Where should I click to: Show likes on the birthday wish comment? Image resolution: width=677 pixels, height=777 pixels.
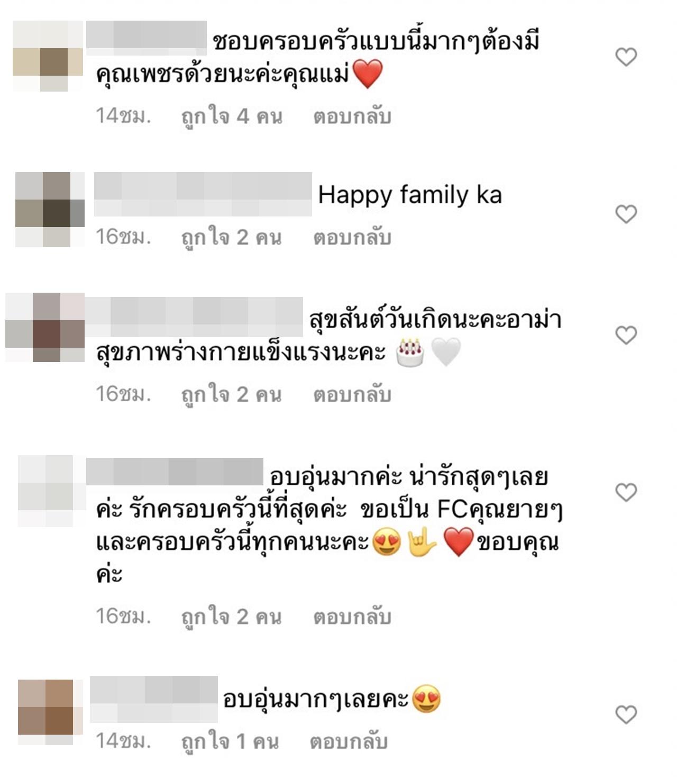(232, 395)
